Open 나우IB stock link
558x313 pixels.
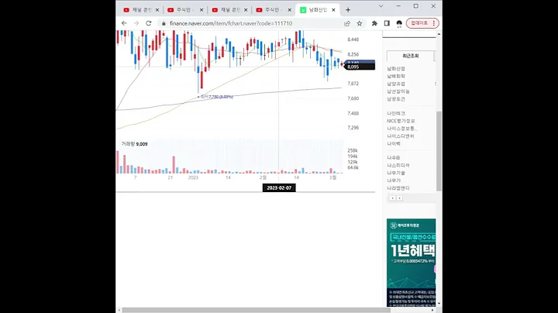pyautogui.click(x=394, y=157)
